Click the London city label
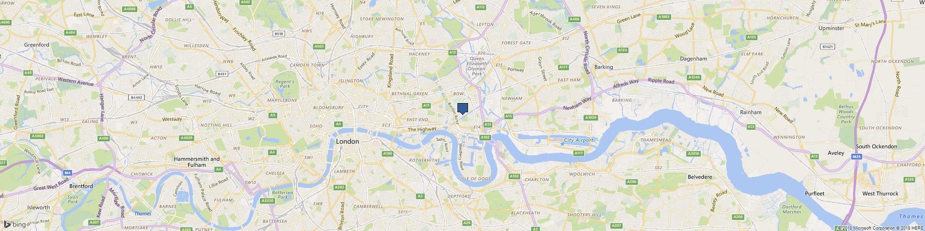 tap(347, 141)
